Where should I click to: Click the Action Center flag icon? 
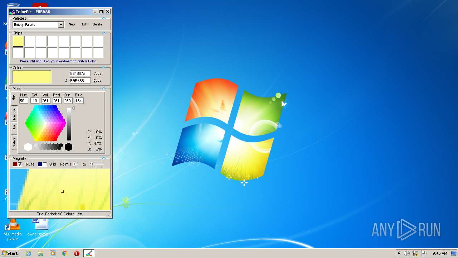(424, 253)
